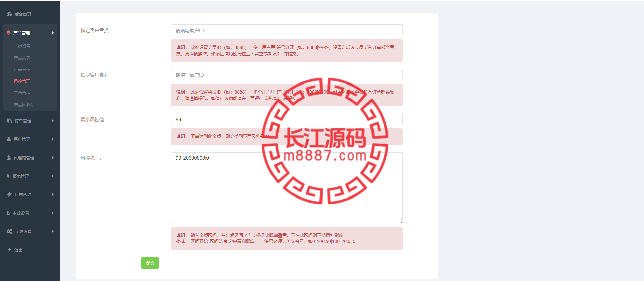Click the agent icon beside 代理商管理
The height and width of the screenshot is (281, 644).
(x=9, y=158)
